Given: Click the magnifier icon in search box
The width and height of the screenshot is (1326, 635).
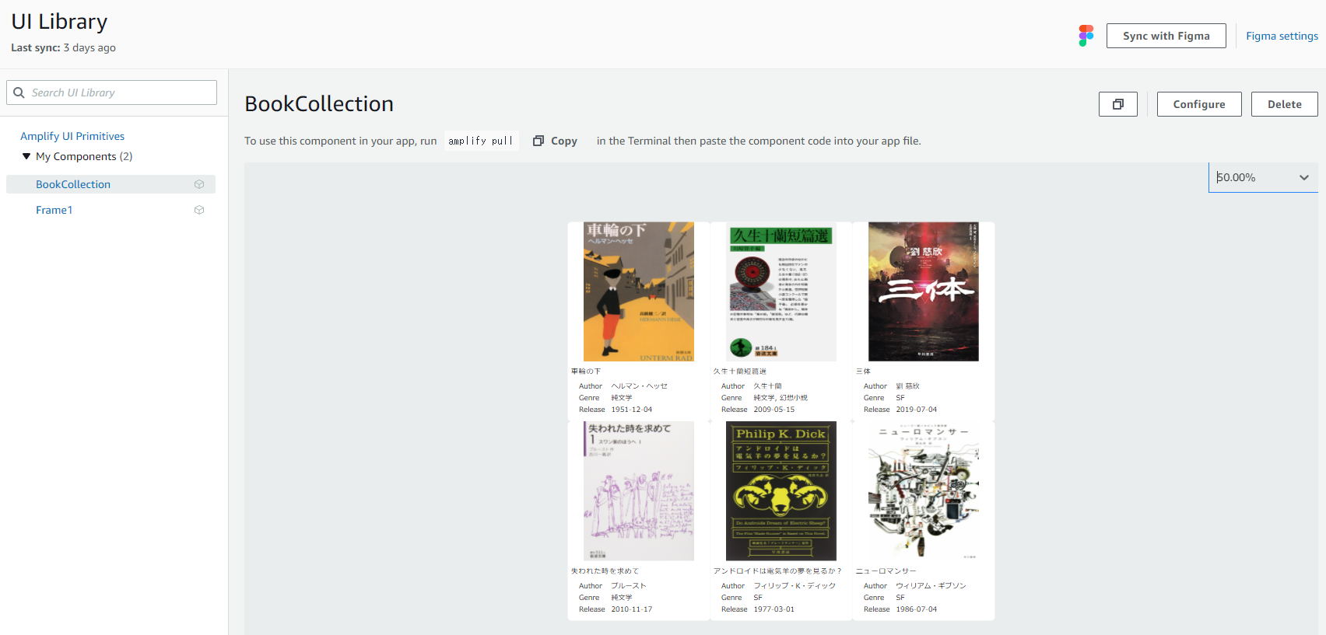Looking at the screenshot, I should pos(19,92).
